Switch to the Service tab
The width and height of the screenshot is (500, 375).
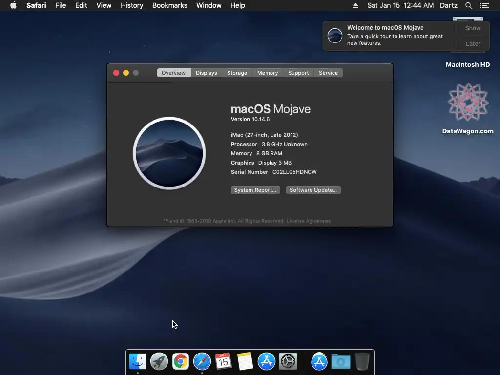pyautogui.click(x=328, y=73)
